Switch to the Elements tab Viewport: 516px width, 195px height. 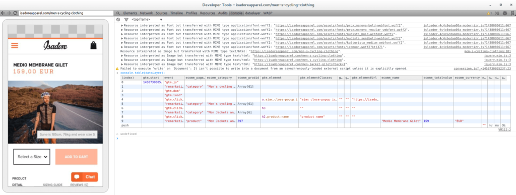pyautogui.click(x=130, y=13)
